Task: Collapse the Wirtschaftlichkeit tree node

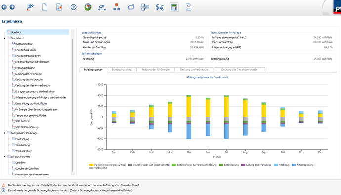Action: 5,157
